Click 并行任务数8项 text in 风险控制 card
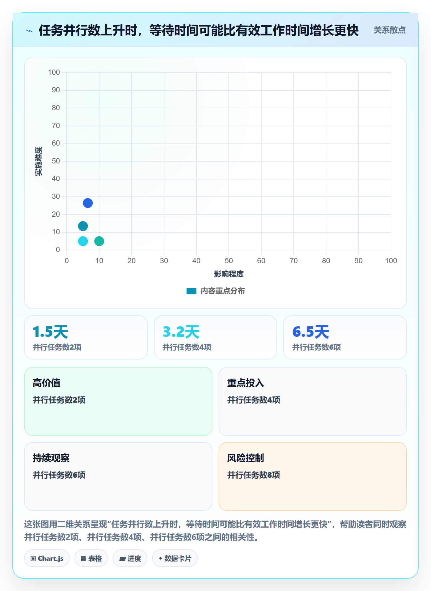Image resolution: width=431 pixels, height=591 pixels. (254, 475)
